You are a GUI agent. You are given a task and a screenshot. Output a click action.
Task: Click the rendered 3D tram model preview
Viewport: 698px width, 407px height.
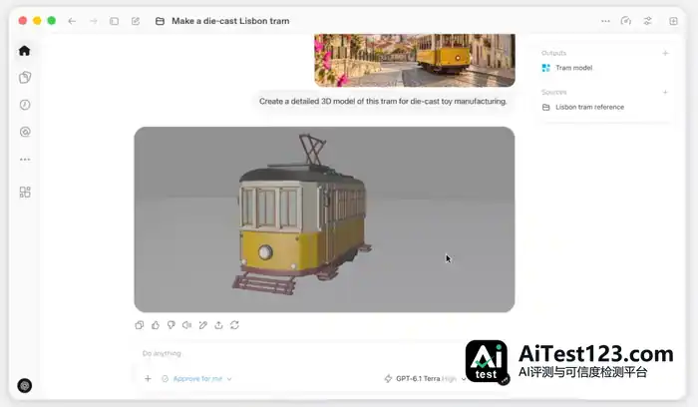click(x=324, y=219)
